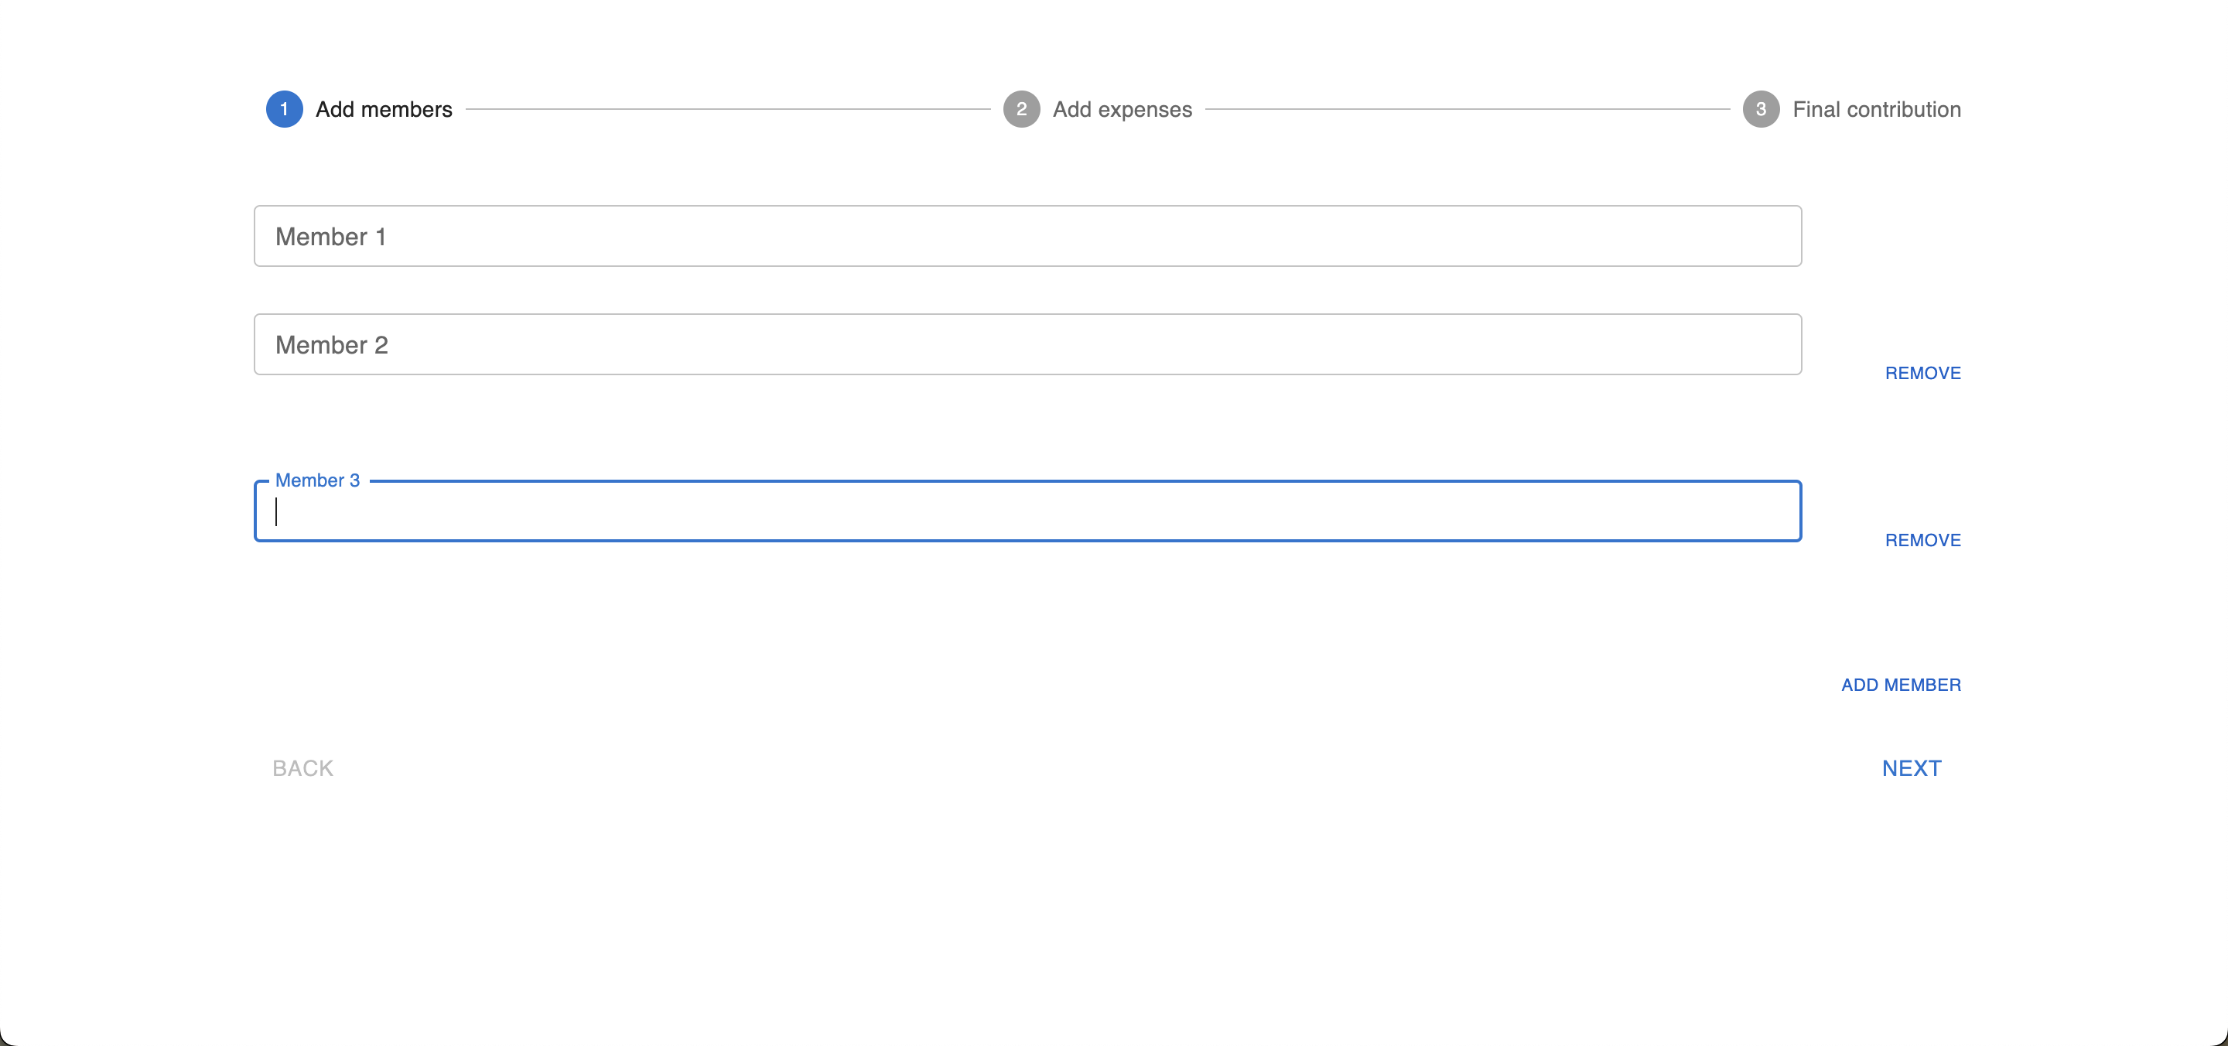Click the ADD MEMBER button
This screenshot has height=1046, width=2228.
pyautogui.click(x=1901, y=685)
